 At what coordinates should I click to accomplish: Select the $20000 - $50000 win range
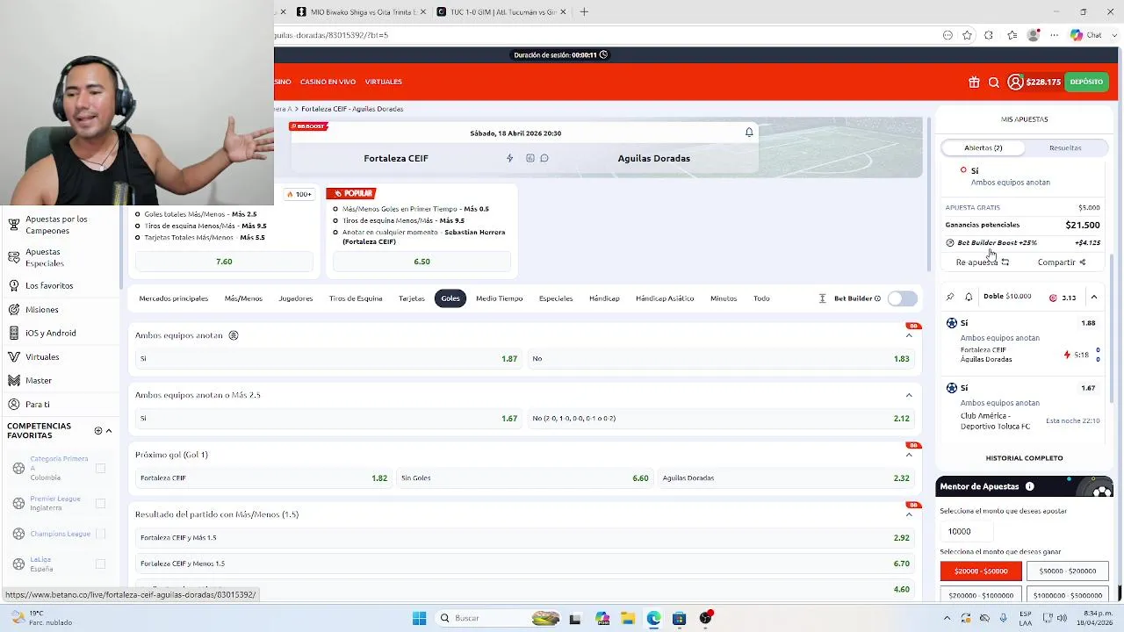pos(981,571)
